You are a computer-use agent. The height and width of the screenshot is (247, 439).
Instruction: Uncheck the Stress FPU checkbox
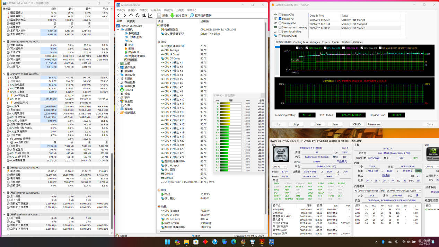click(280, 19)
